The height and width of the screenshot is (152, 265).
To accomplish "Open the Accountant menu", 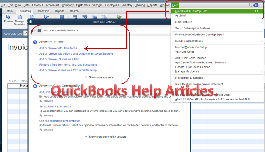I will point(52,5).
